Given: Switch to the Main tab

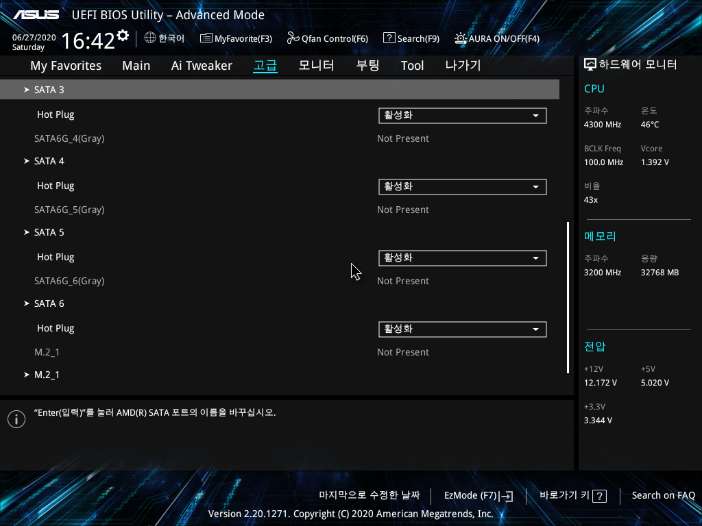Looking at the screenshot, I should [x=136, y=66].
